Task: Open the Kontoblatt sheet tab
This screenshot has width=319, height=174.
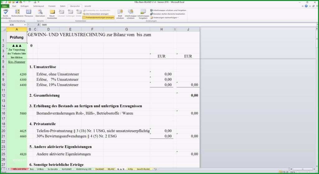Action: coord(67,169)
